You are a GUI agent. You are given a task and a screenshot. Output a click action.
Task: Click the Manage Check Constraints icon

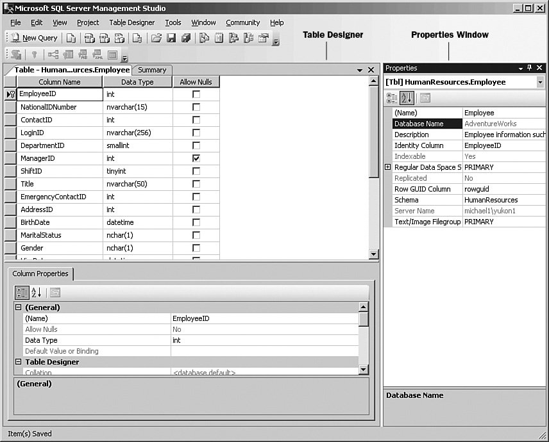pos(112,54)
